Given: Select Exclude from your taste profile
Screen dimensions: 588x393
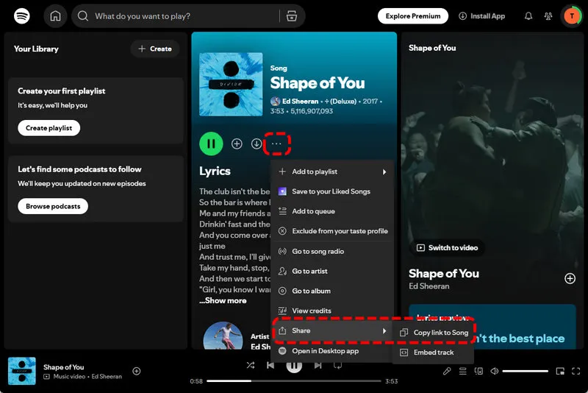Looking at the screenshot, I should (x=332, y=231).
